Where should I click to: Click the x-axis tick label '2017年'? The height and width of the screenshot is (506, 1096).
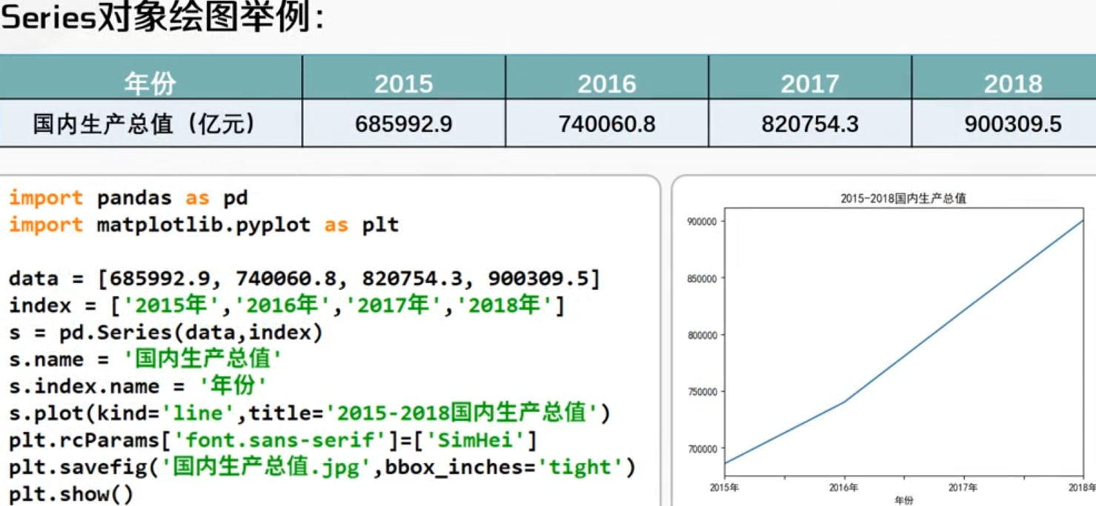(x=963, y=487)
